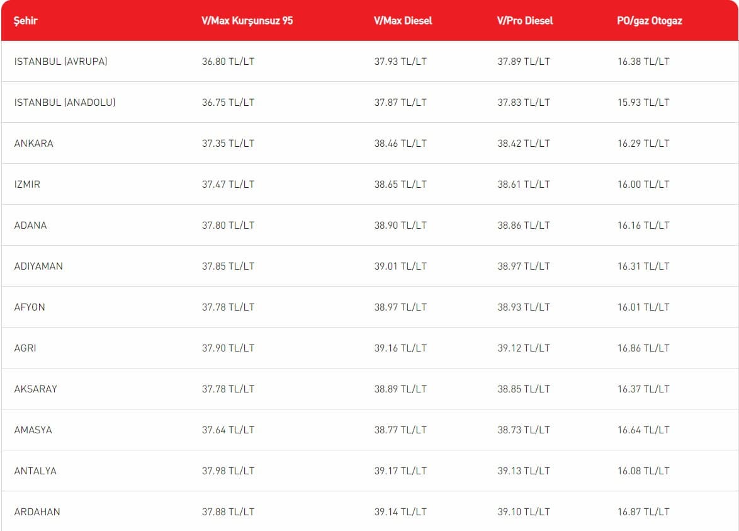Click the AMASYA Kurşunsuz 95 price 37.64
Viewport: 739px width, 531px height.
click(228, 430)
